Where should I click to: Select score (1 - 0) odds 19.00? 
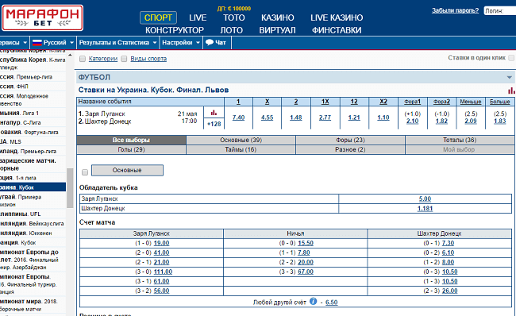[161, 243]
